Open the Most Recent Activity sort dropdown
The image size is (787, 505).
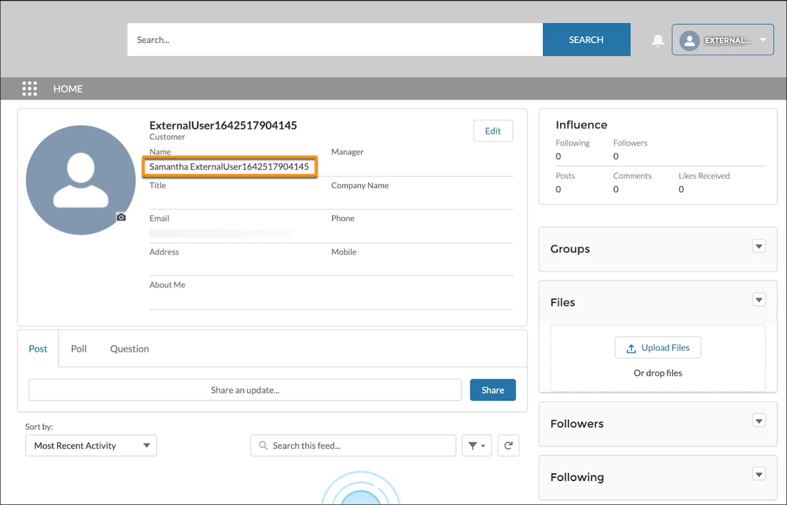pos(91,446)
